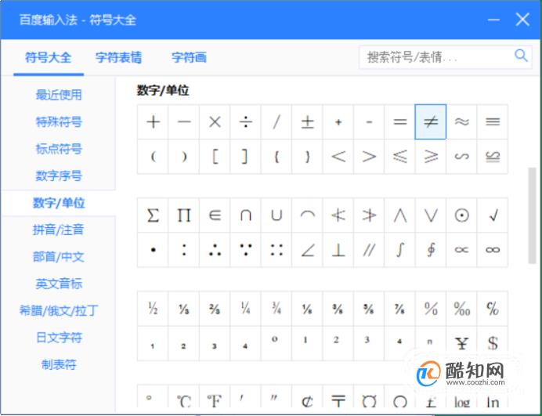Open the 希腊/俄文/拉丁 category

[59, 310]
